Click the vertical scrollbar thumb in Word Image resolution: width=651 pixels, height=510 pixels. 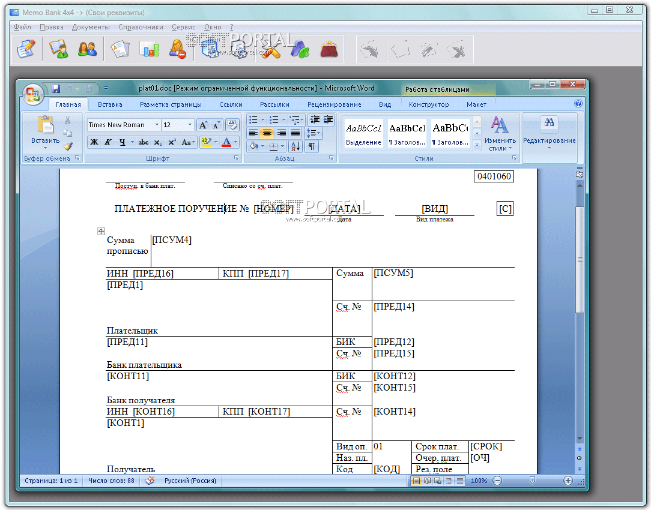[x=580, y=260]
